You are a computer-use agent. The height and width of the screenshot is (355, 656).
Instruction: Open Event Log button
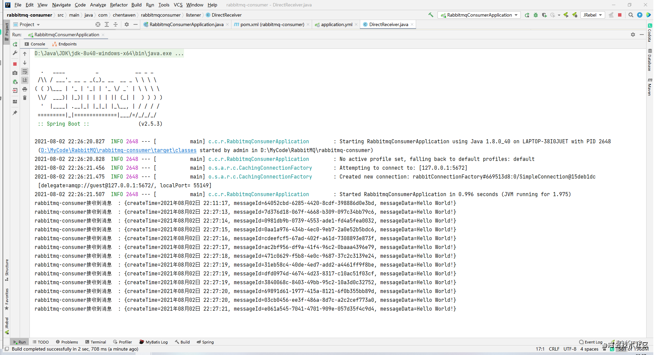click(591, 342)
